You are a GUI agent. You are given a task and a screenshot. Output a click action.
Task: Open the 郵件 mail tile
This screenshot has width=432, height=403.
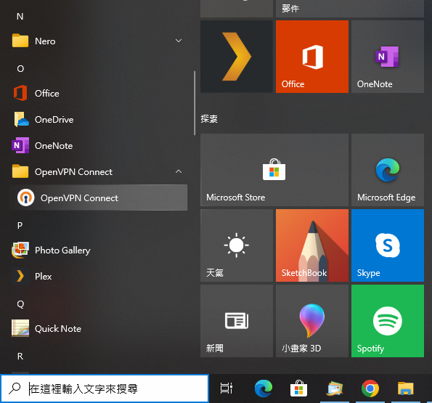[350, 9]
